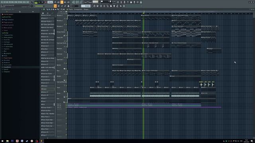Open Adobe Acrobat from the taskbar
This screenshot has height=143, width=255.
17,141
